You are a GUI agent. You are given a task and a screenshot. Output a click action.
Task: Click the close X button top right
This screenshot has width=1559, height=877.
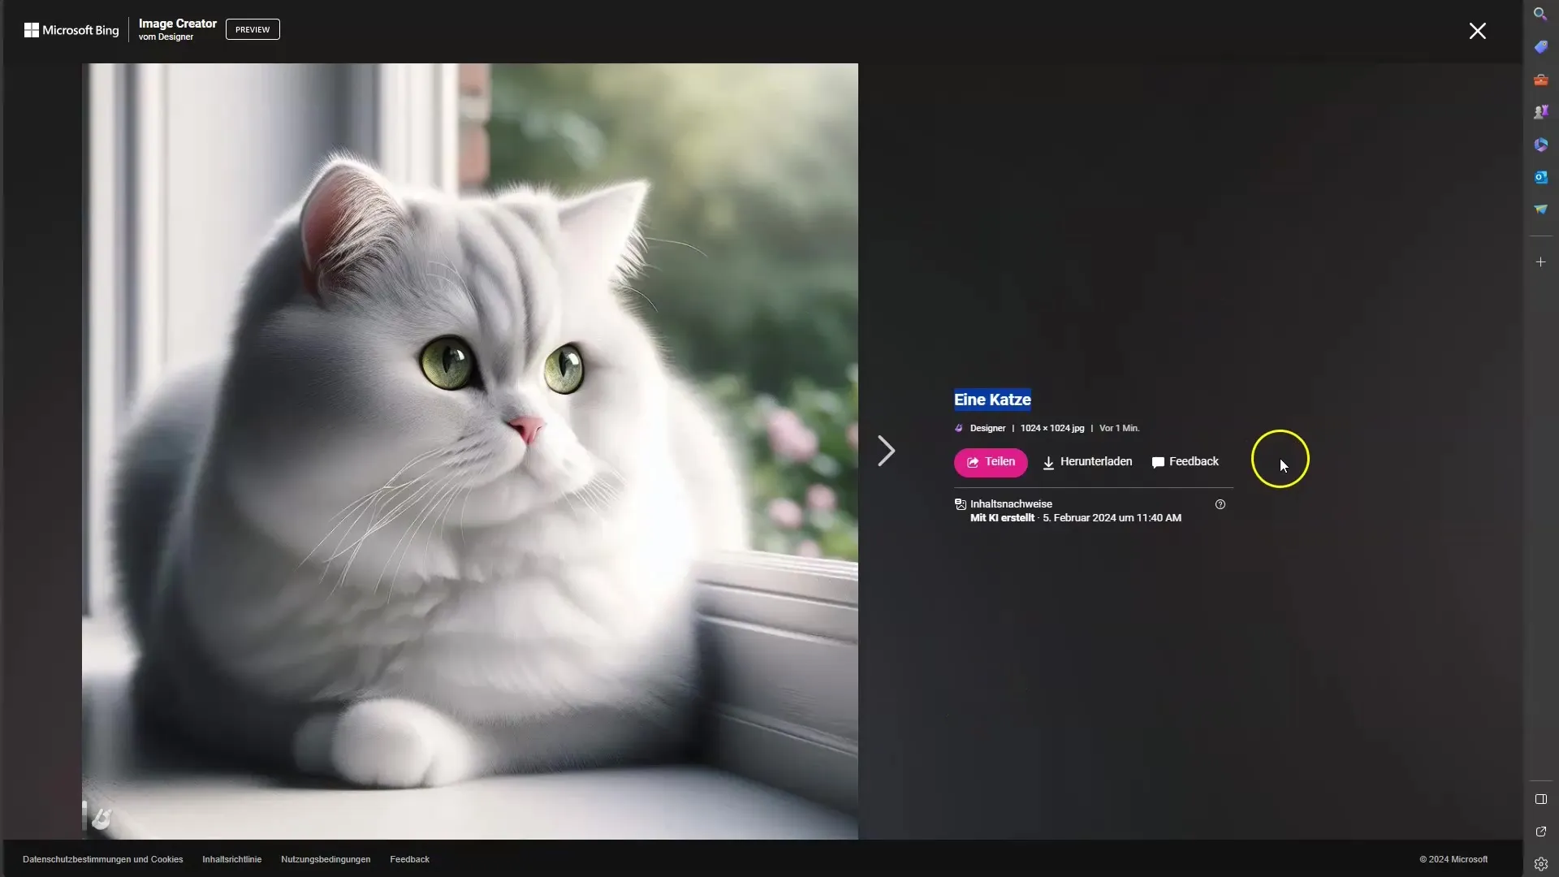click(1478, 30)
